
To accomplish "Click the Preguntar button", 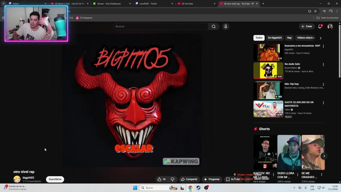I will pos(212,179).
